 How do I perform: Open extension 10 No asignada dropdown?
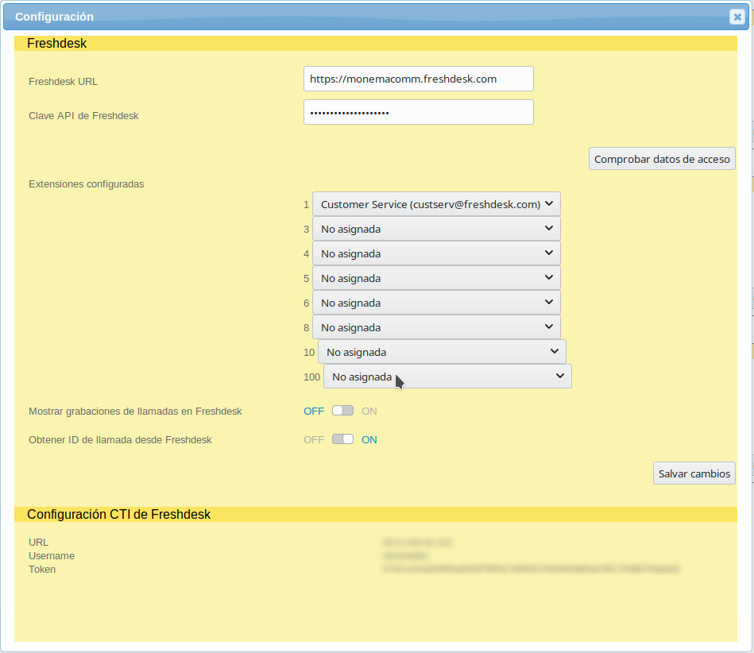point(442,351)
